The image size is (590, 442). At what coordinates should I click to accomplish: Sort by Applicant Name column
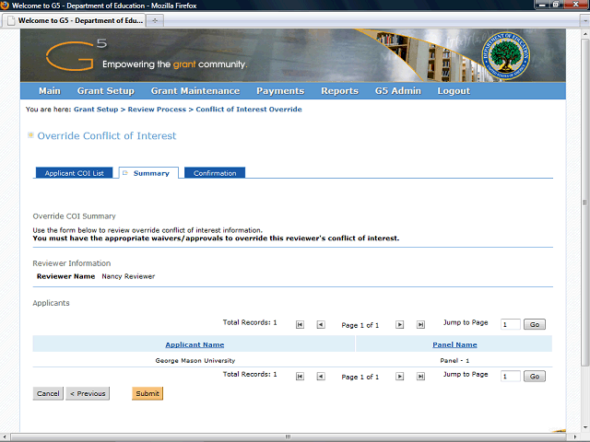pos(195,344)
